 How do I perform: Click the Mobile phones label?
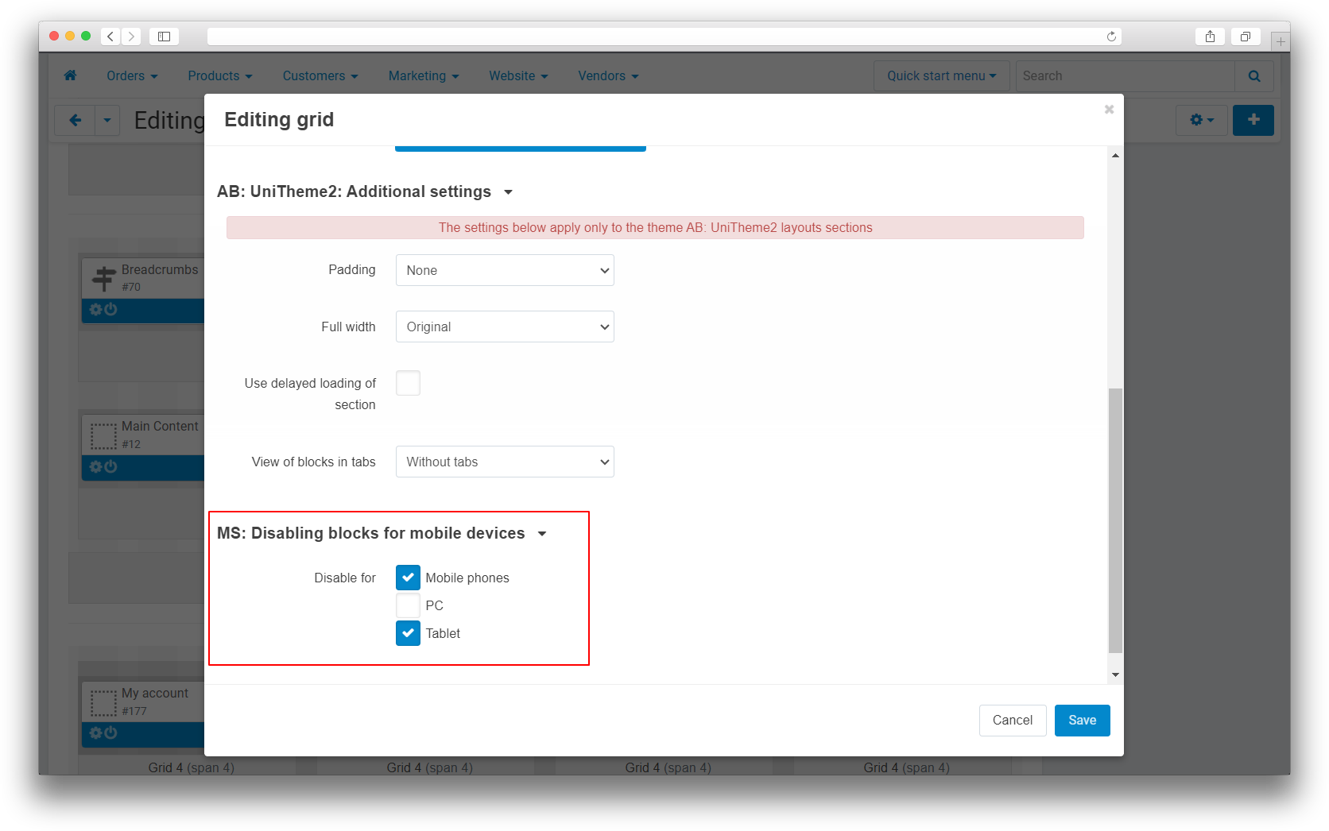[467, 578]
